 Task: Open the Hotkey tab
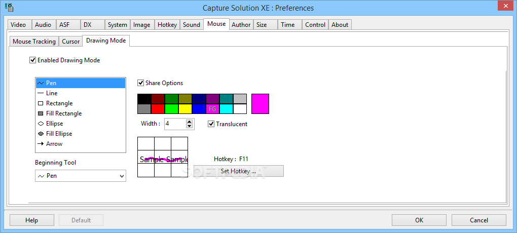[x=167, y=25]
